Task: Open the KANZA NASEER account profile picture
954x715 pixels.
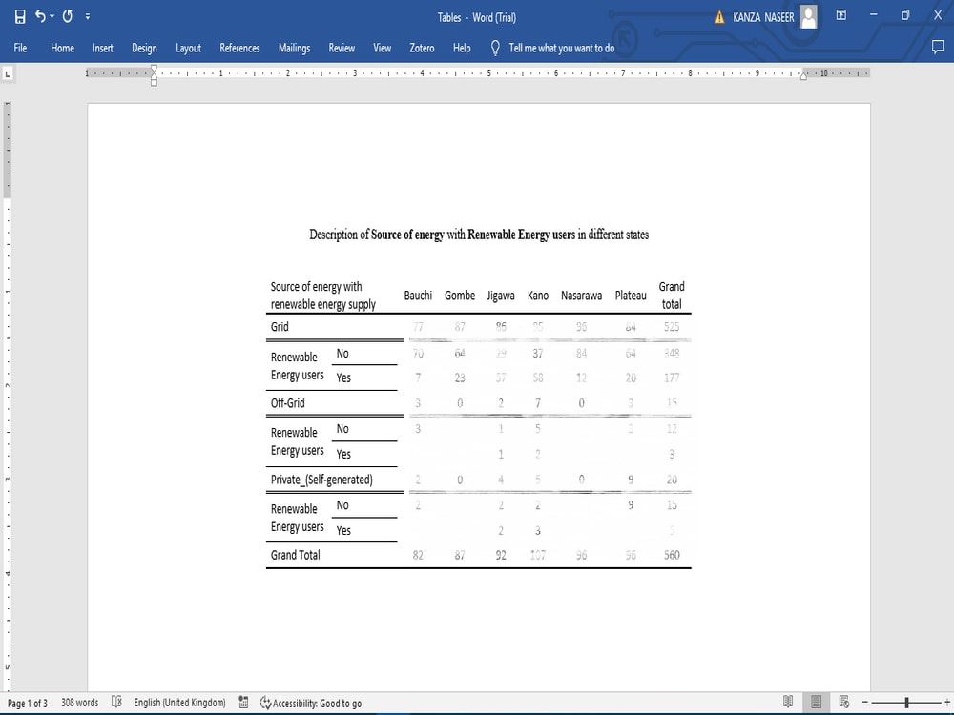Action: [809, 16]
